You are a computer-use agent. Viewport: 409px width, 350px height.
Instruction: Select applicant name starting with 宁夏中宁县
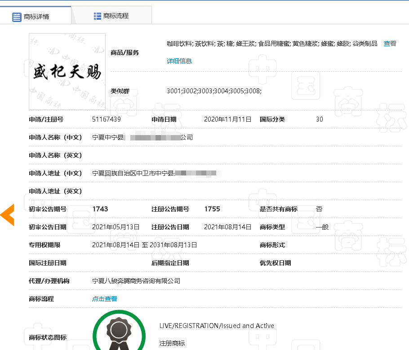(142, 137)
